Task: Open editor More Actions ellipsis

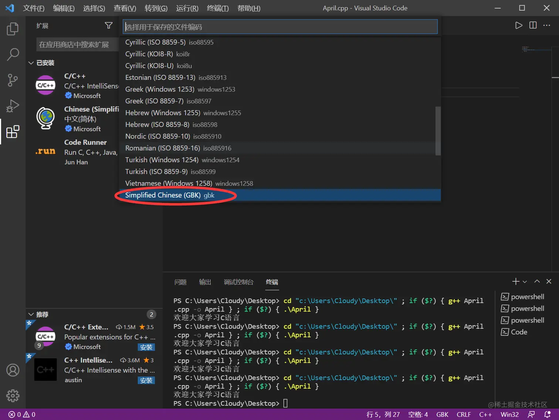Action: tap(546, 25)
